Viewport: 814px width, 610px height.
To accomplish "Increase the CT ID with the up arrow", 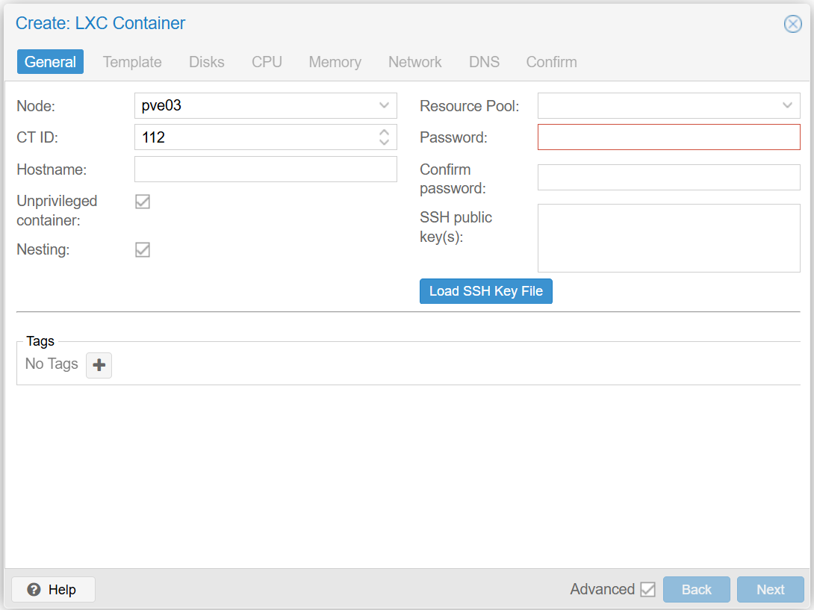I will [x=384, y=132].
